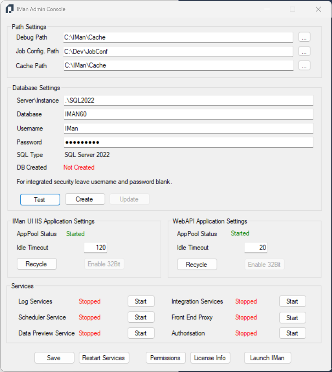This screenshot has width=332, height=372.
Task: Click IMan UI AppPool Started status
Action: (x=76, y=234)
